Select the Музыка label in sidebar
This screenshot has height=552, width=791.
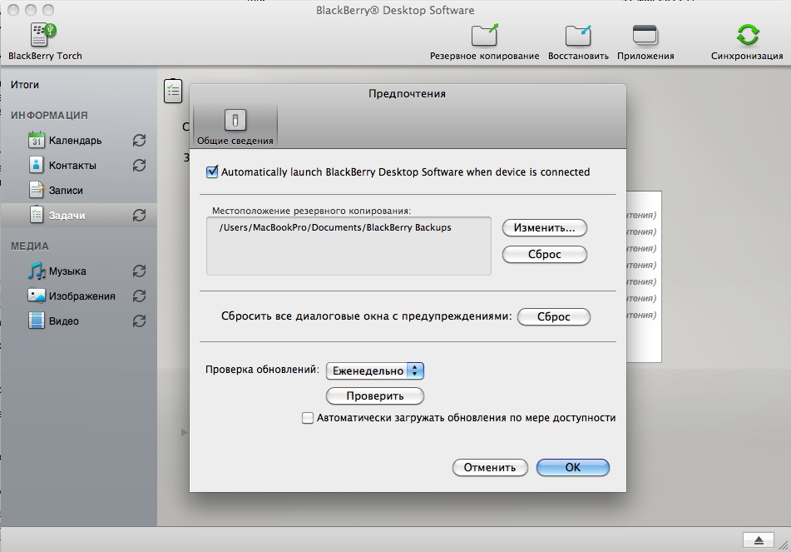tap(67, 271)
